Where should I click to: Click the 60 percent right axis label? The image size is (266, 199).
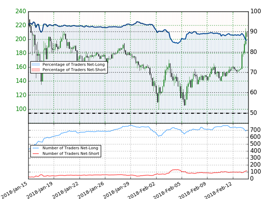[253, 92]
